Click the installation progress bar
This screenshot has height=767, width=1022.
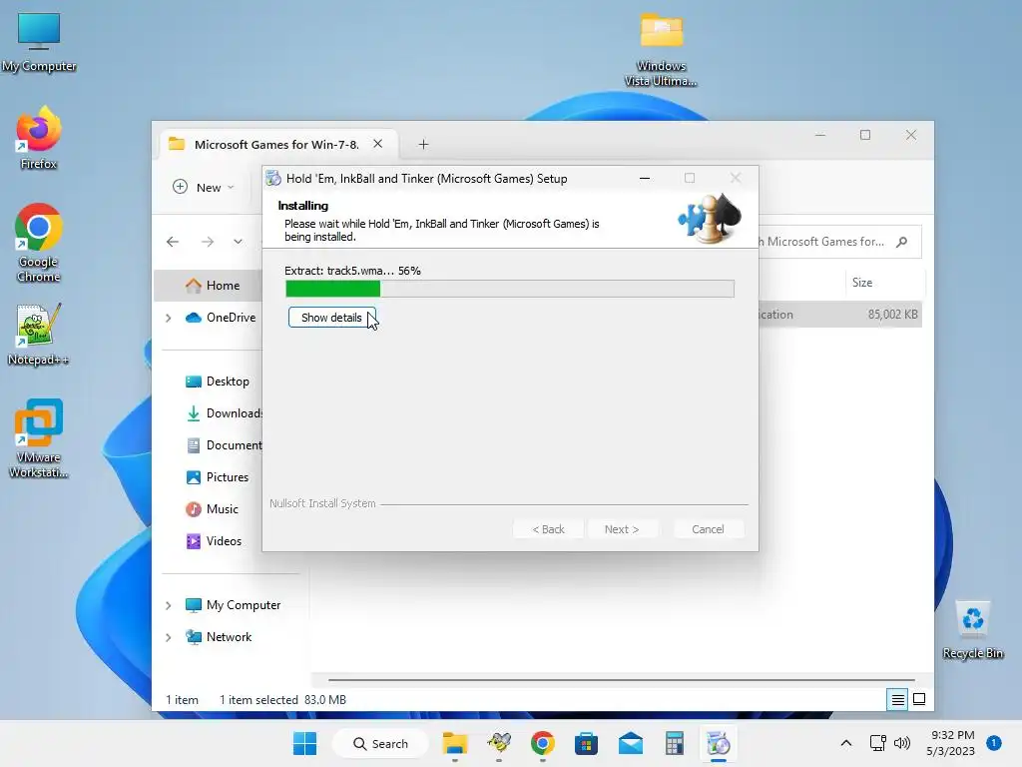click(x=510, y=289)
